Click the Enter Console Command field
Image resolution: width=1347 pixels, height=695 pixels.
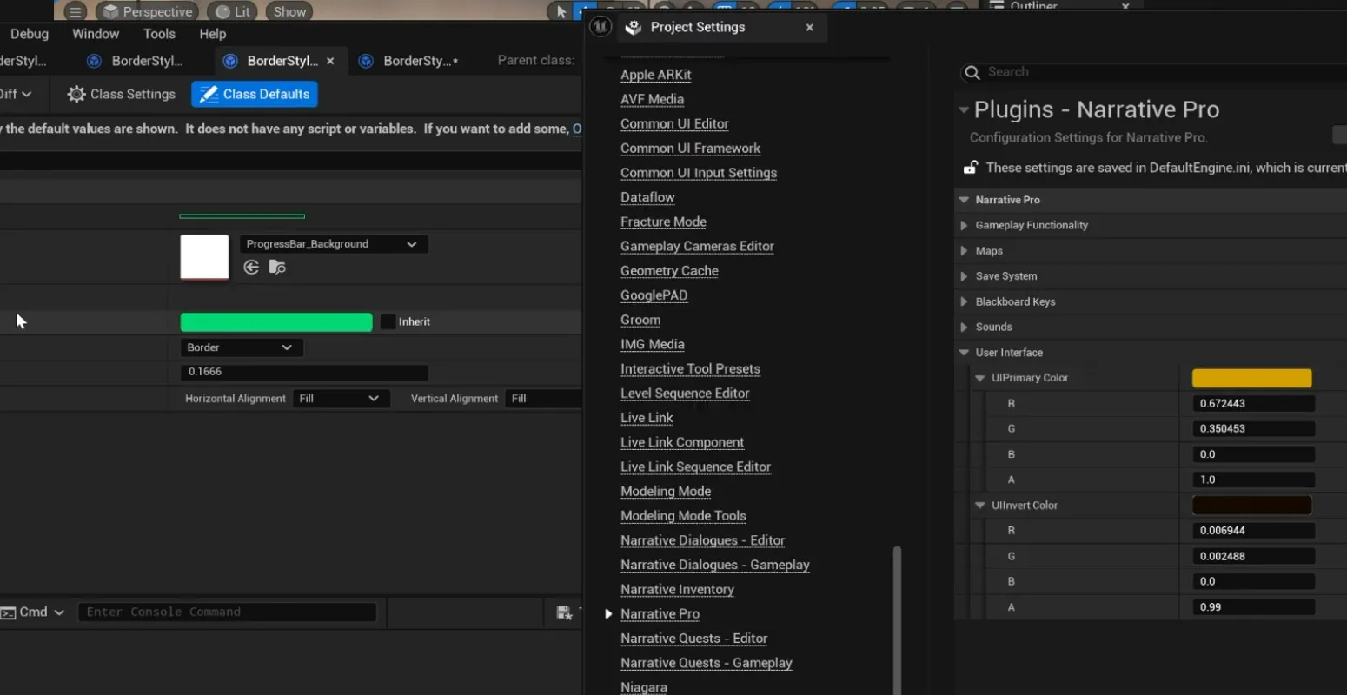click(227, 612)
